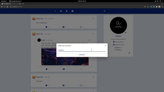Bookmark this page with star icon
This screenshot has width=164, height=92.
click(x=148, y=7)
